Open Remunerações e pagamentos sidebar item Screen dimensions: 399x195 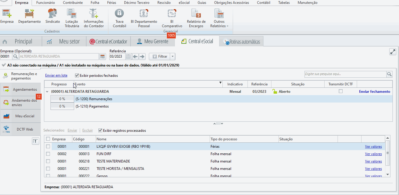20,76
